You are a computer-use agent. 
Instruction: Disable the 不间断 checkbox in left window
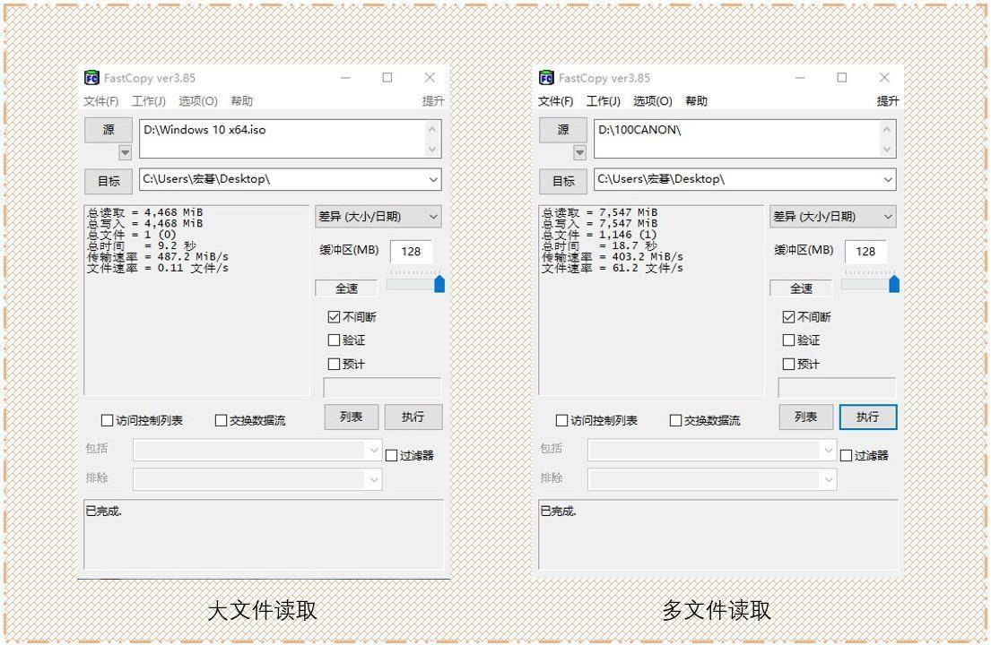click(x=335, y=316)
